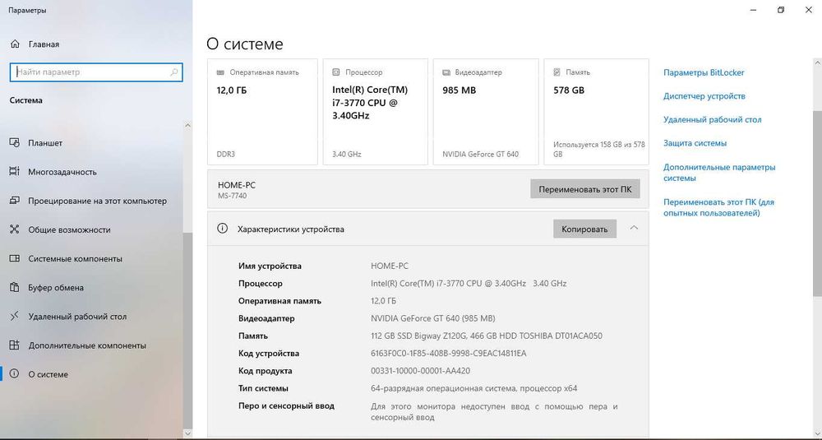This screenshot has height=440, width=822.
Task: Click the CPU icon on Процессор card
Action: (x=336, y=72)
